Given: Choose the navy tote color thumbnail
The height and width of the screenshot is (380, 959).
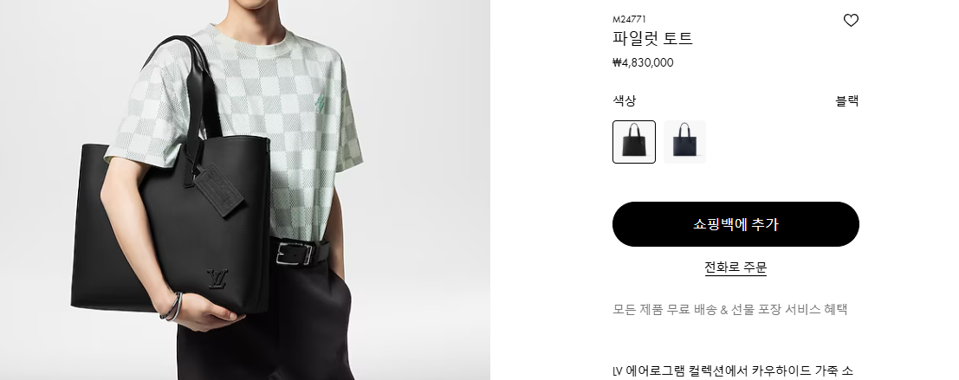Looking at the screenshot, I should click(684, 142).
